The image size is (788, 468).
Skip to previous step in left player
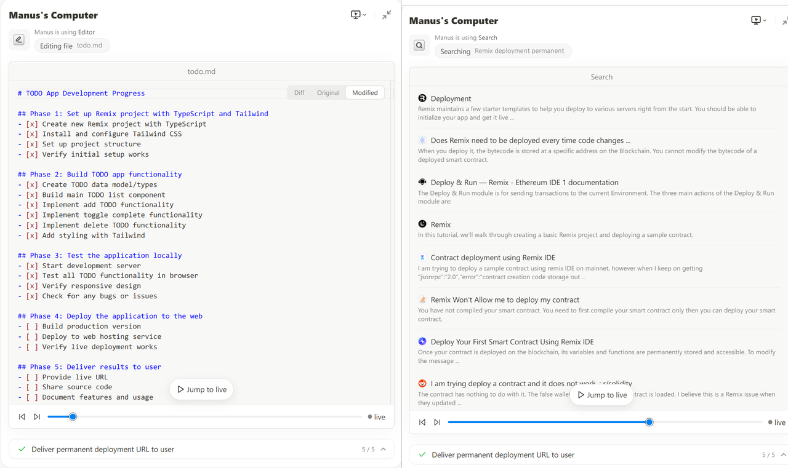coord(22,417)
